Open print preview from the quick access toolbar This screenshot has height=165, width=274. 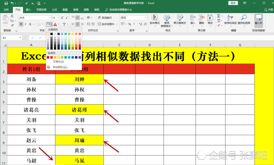pyautogui.click(x=39, y=3)
